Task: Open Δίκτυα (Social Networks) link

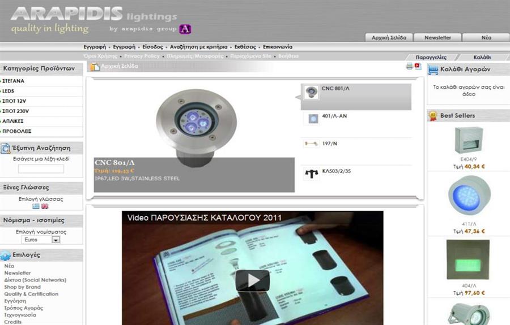Action: 35,280
